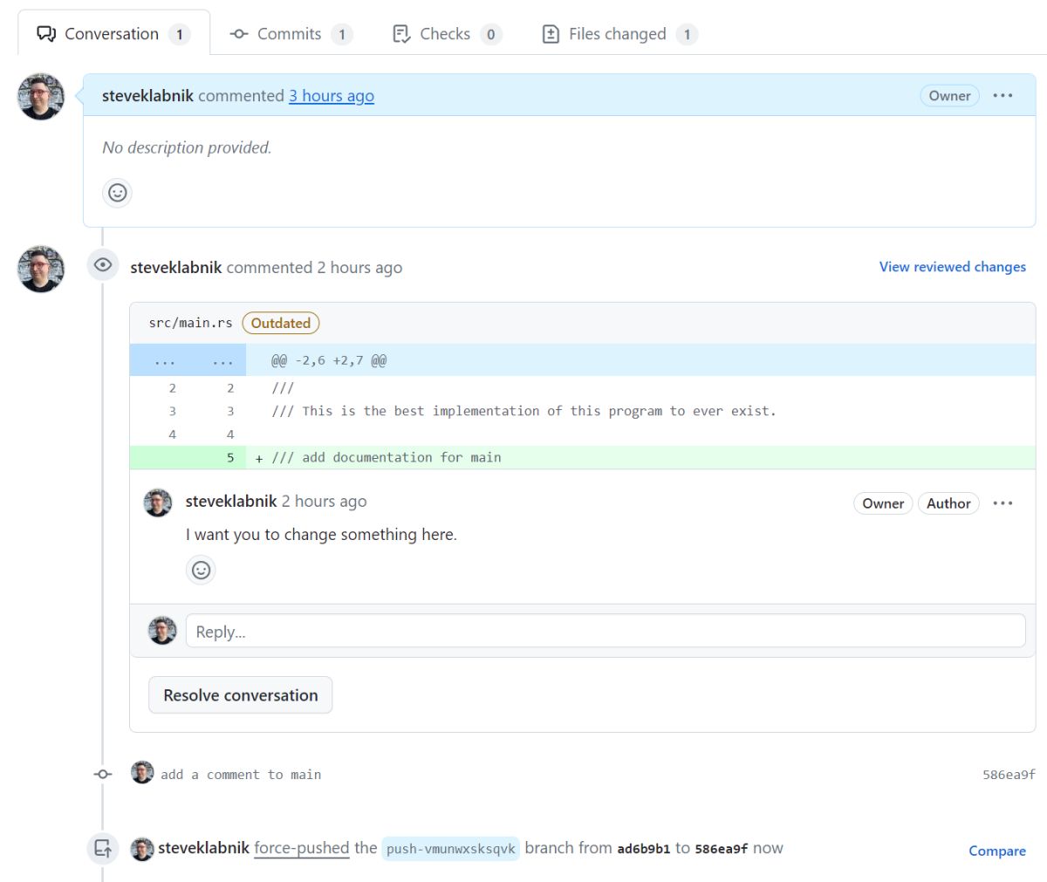Click the force-push event icon

[x=103, y=848]
